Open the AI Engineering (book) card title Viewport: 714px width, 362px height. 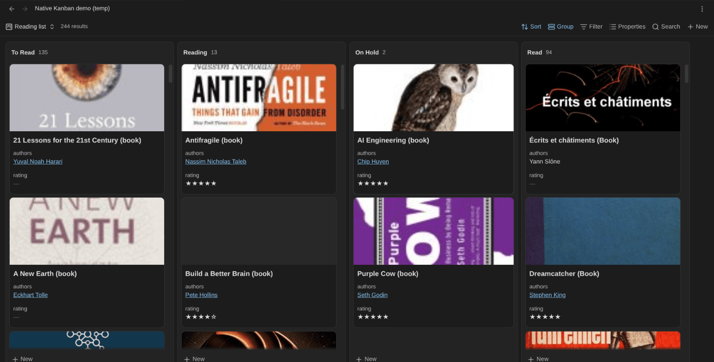tap(393, 140)
